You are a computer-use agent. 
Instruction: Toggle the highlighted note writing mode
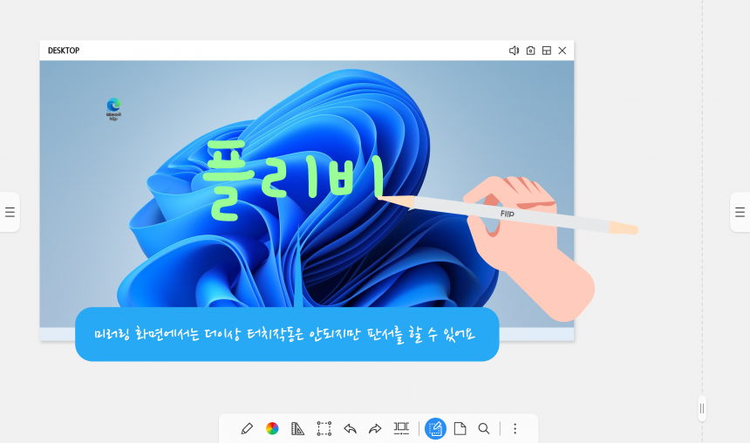435,428
